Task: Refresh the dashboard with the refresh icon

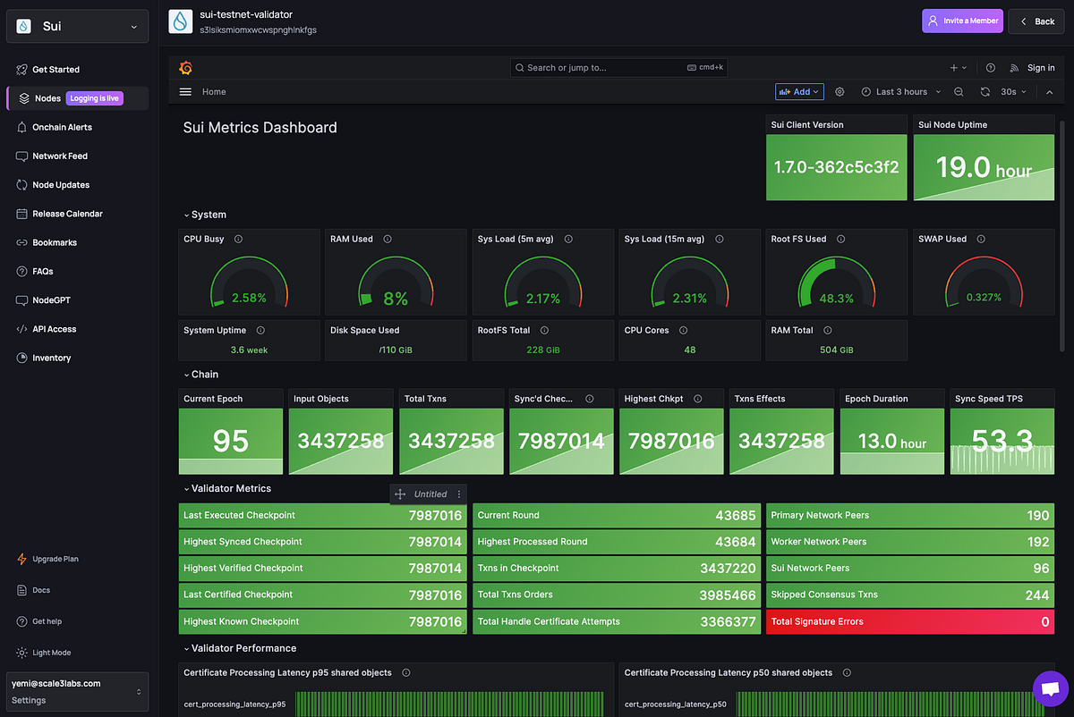Action: pos(985,91)
